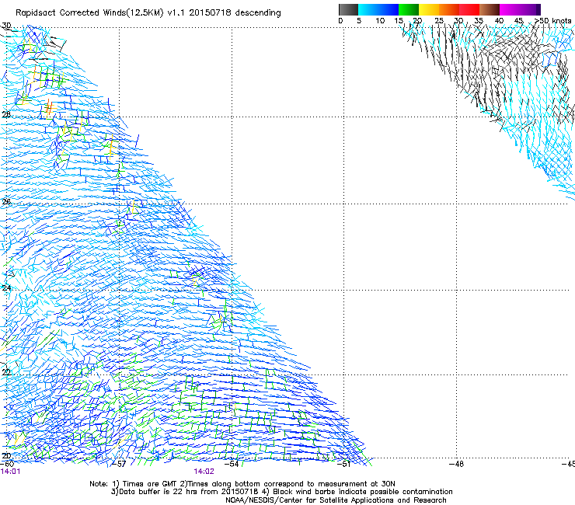Screen dimensions: 575x505
Task: Click the magenta 40-45 knots legend swatch
Action: (x=510, y=9)
